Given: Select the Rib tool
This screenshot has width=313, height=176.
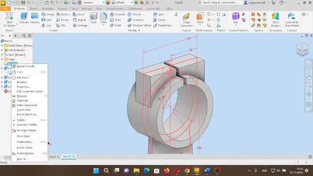Looking at the screenshot, I should (61, 25).
